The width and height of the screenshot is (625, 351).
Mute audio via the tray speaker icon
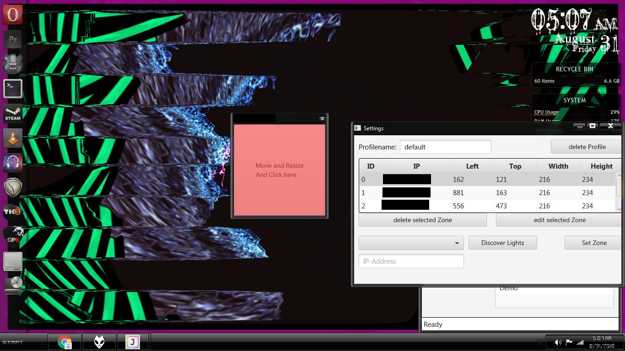pos(558,342)
